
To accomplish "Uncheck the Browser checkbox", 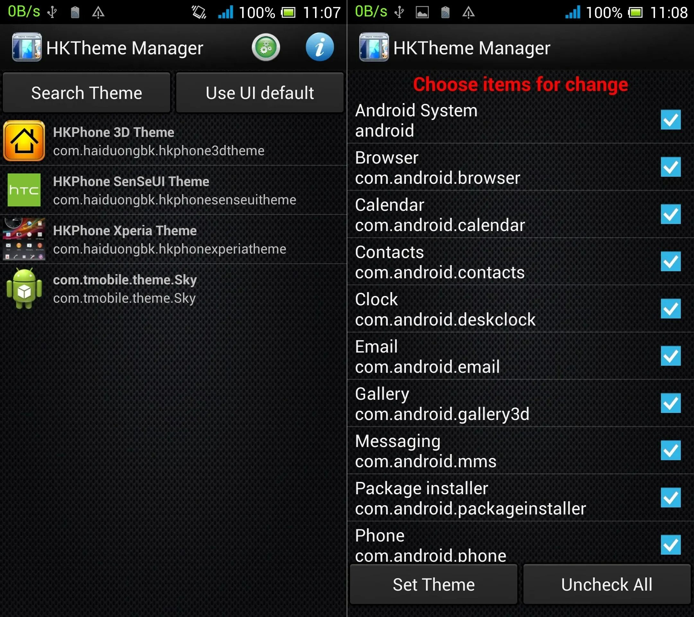I will 670,167.
